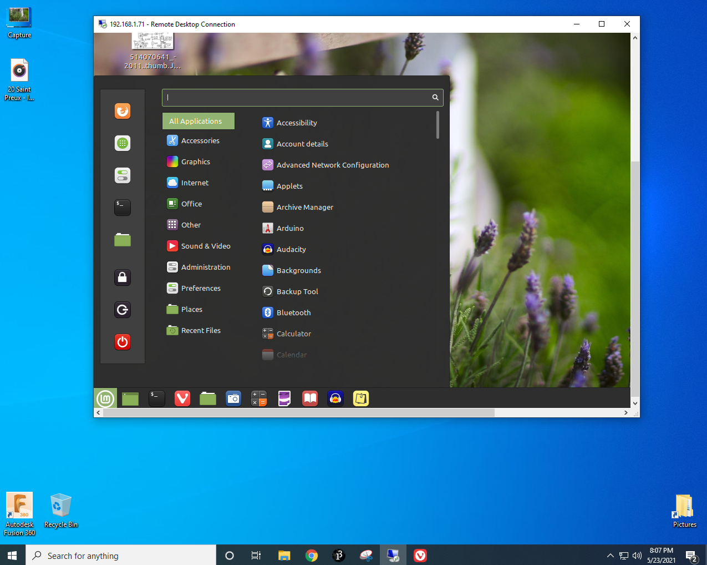Click the Lock Screen padlock icon
The height and width of the screenshot is (565, 707).
click(123, 277)
